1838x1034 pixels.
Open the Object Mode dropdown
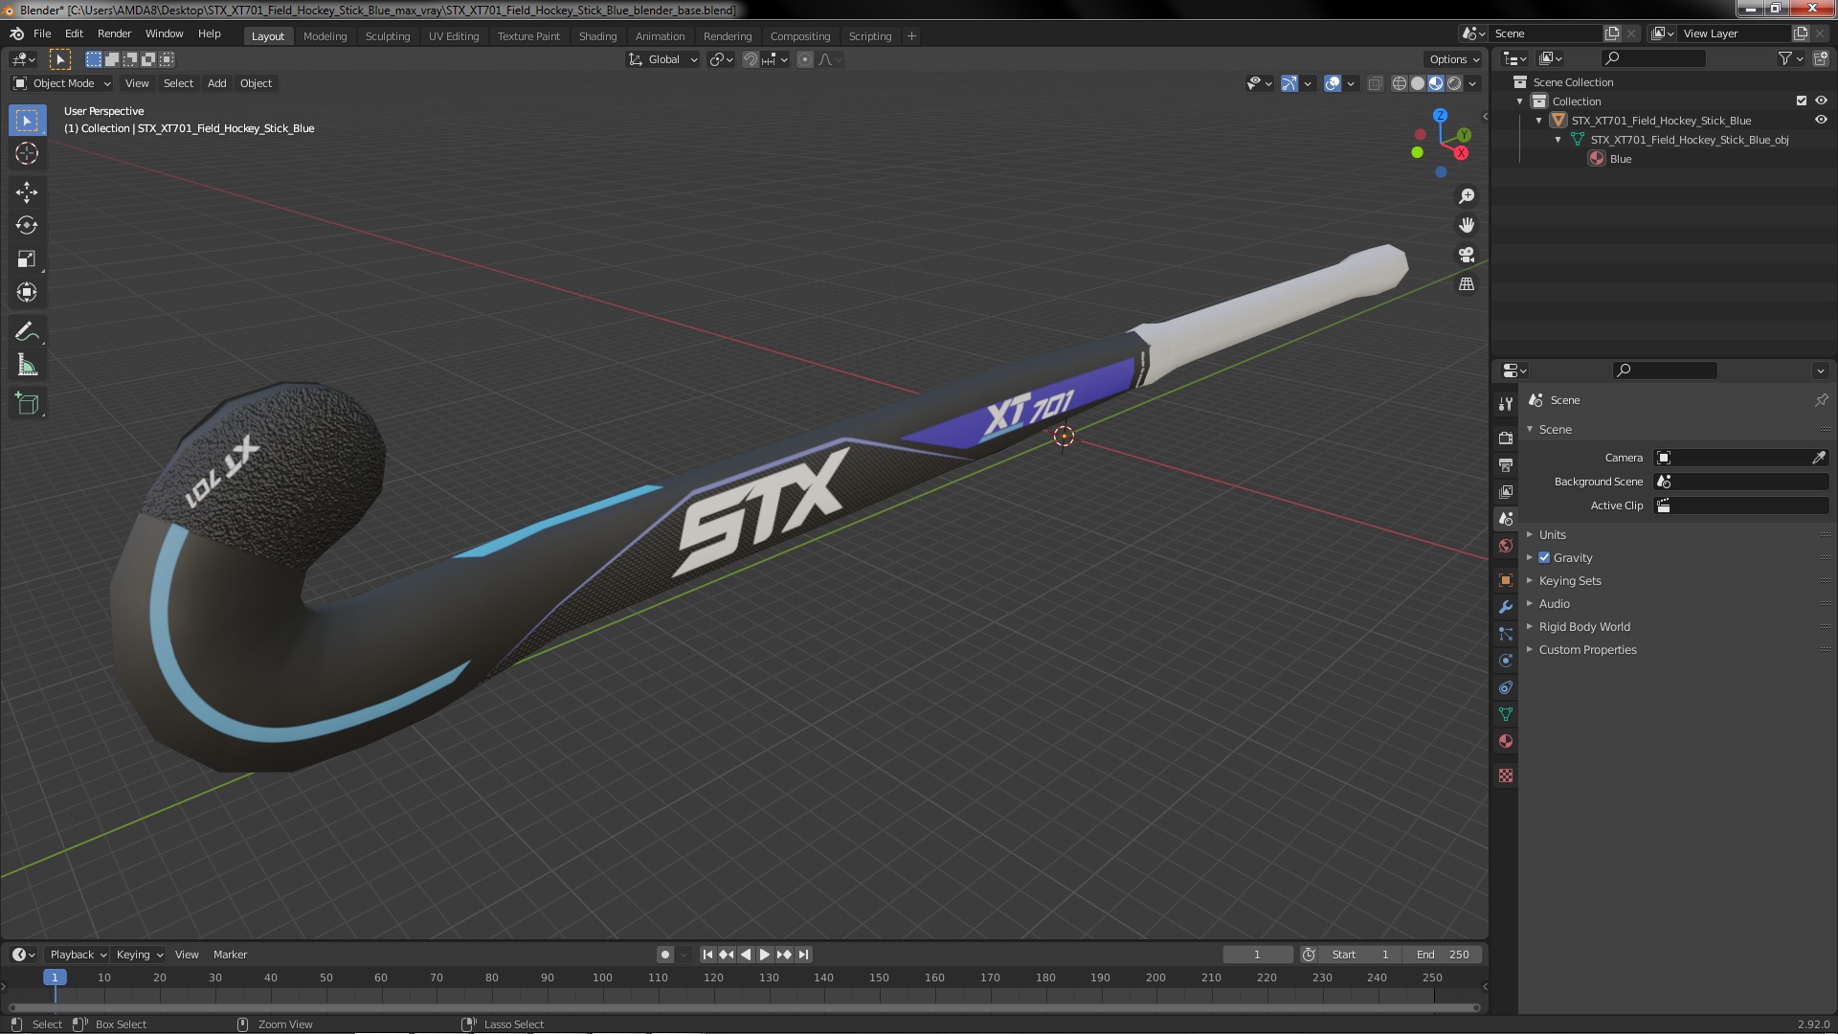[x=62, y=83]
